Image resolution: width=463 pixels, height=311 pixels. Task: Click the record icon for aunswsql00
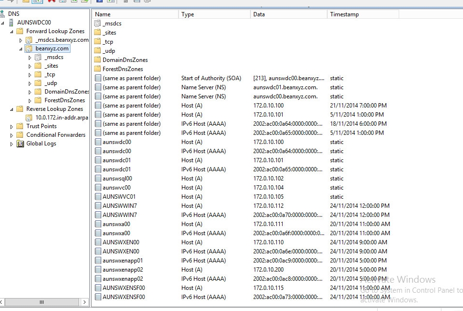pyautogui.click(x=98, y=179)
